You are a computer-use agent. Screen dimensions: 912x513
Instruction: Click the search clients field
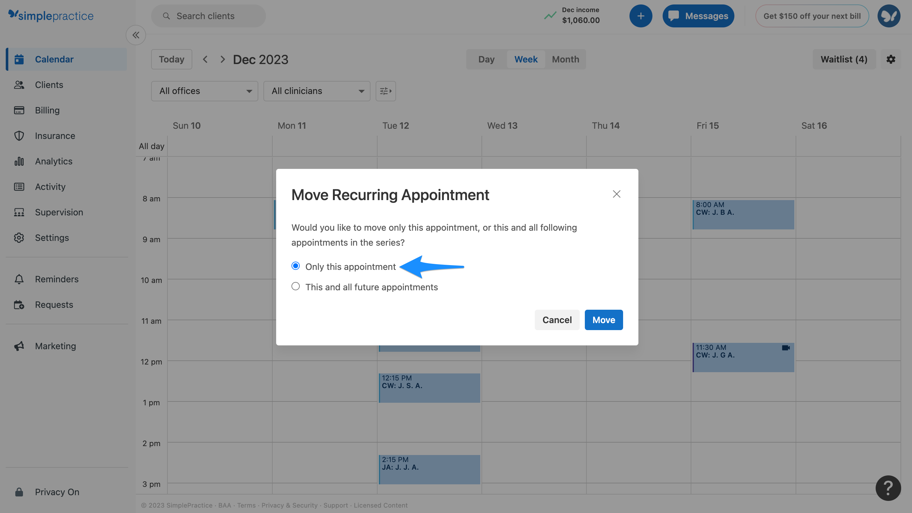208,16
